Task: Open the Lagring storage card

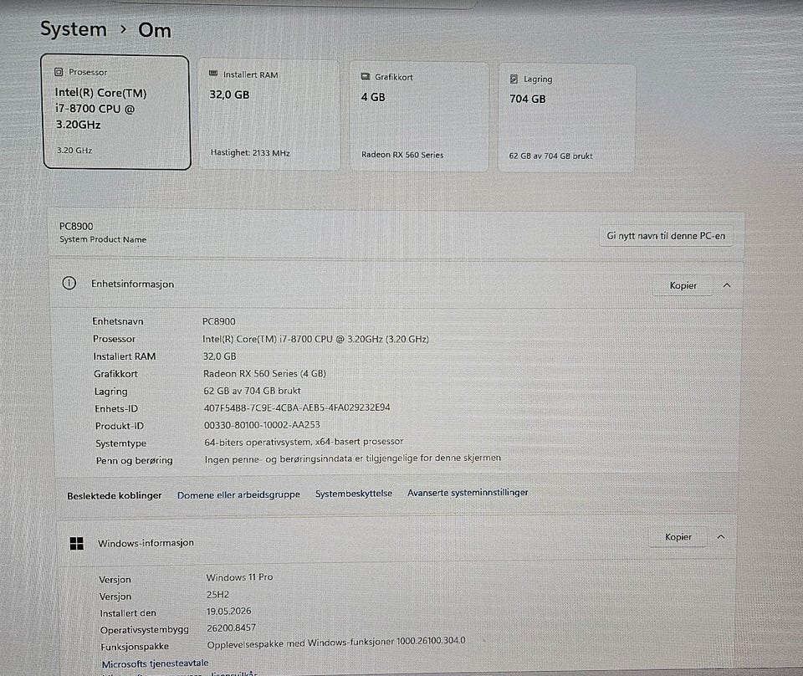Action: tap(566, 118)
